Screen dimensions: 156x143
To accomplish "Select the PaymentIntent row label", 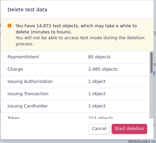I will click(23, 57).
